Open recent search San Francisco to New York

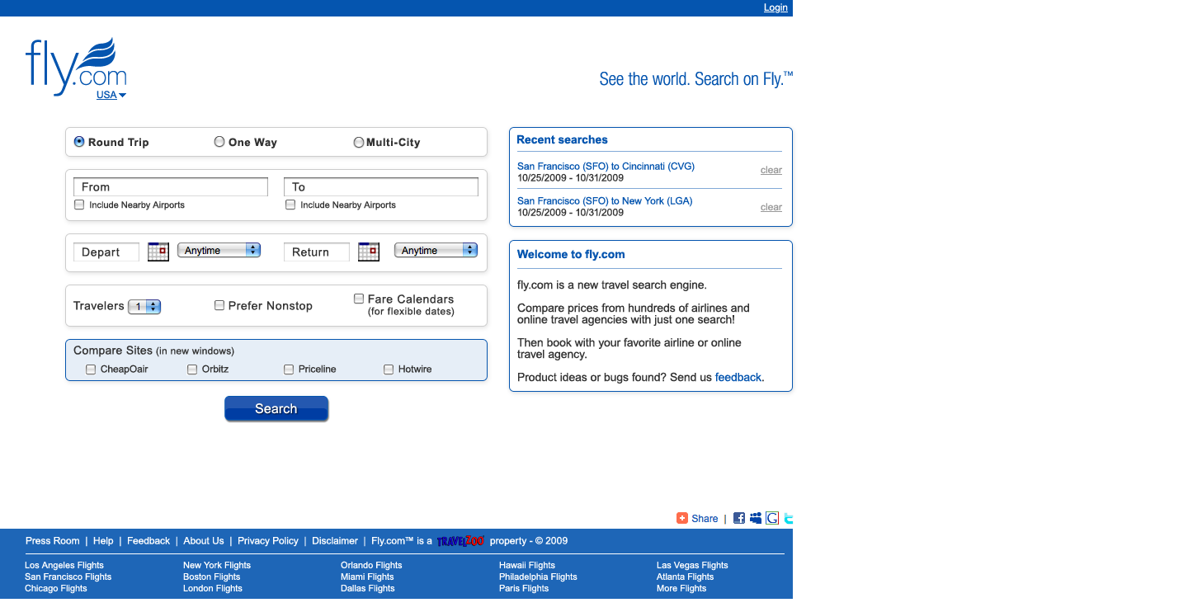pyautogui.click(x=605, y=201)
